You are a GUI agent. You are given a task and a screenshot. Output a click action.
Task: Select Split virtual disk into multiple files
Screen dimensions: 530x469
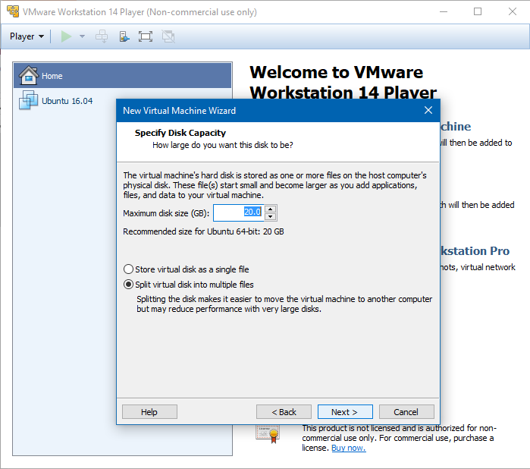(189, 285)
